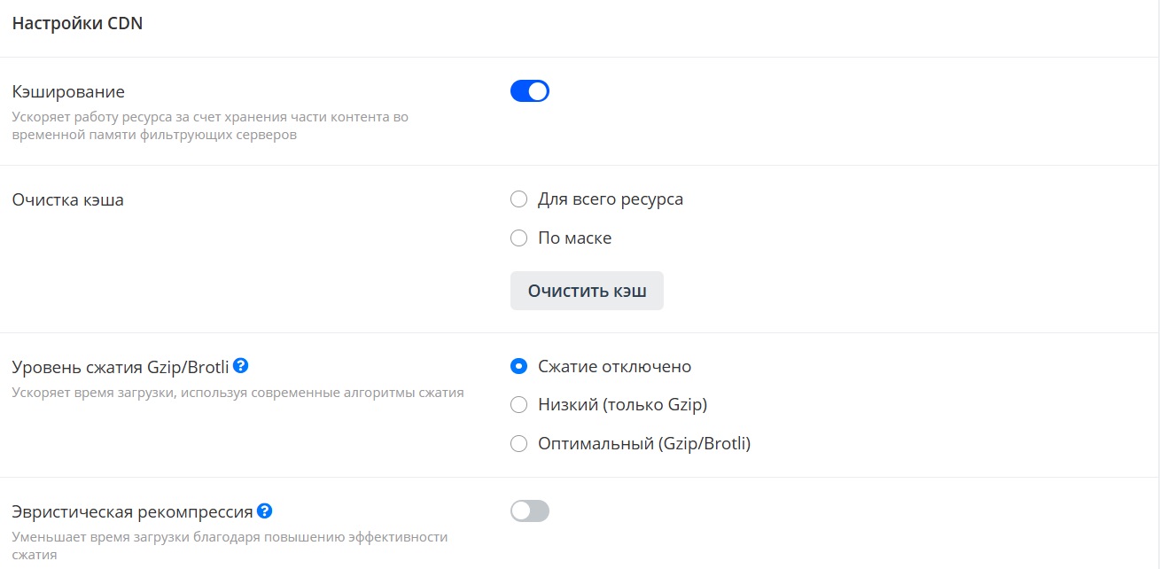Click the 'Оптимальный (Gzip/Brotli)' label text
The width and height of the screenshot is (1160, 569).
tap(644, 444)
